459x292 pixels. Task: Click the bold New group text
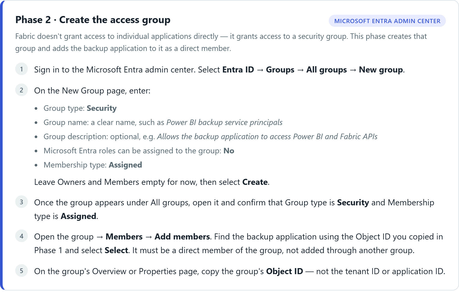click(x=381, y=70)
